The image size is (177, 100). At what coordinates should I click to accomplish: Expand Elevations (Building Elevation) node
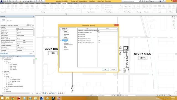coord(7,86)
